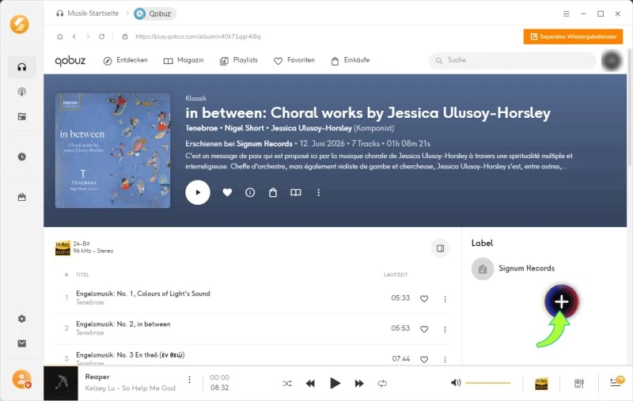Mute the volume speaker icon
The width and height of the screenshot is (633, 401).
pos(456,383)
